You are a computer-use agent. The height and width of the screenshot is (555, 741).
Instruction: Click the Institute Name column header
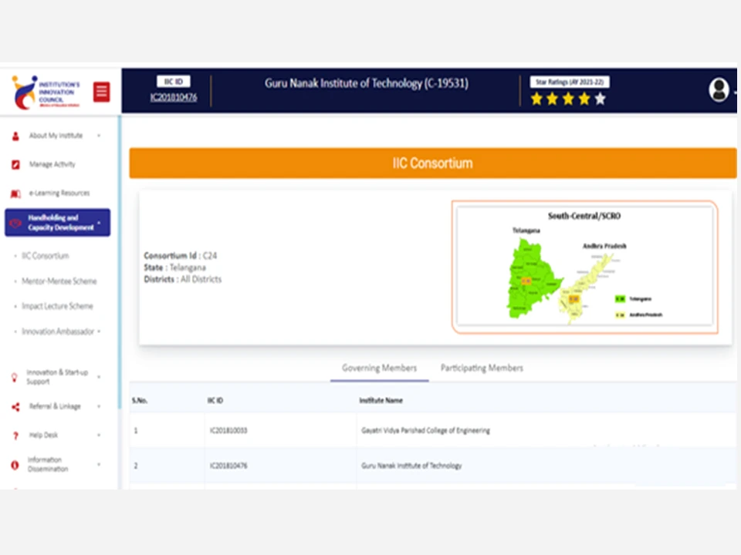pyautogui.click(x=381, y=401)
